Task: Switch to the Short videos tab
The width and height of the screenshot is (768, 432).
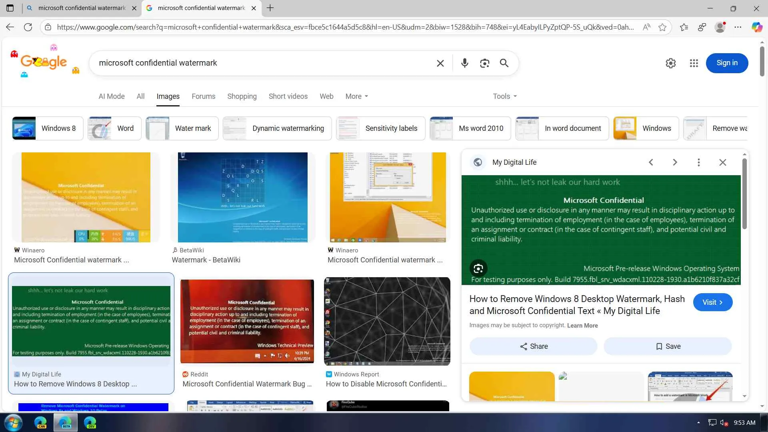Action: (288, 96)
